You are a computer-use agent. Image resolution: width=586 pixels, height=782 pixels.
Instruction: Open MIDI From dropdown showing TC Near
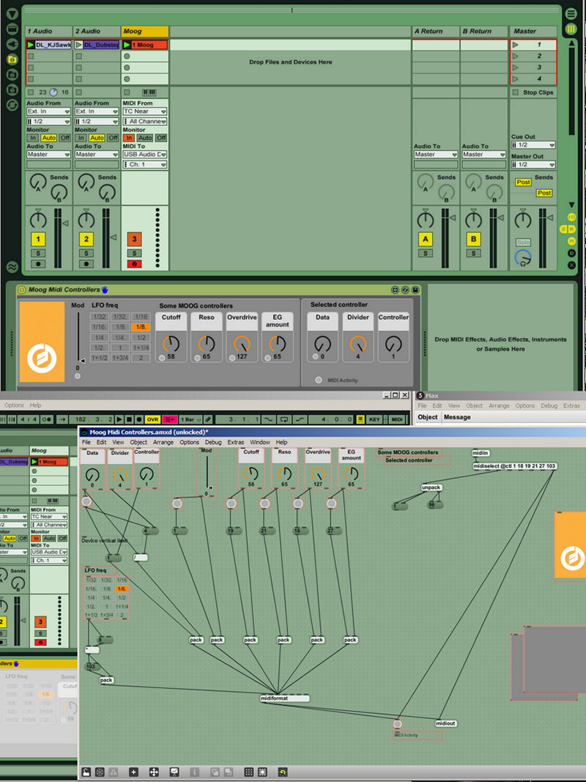[144, 111]
